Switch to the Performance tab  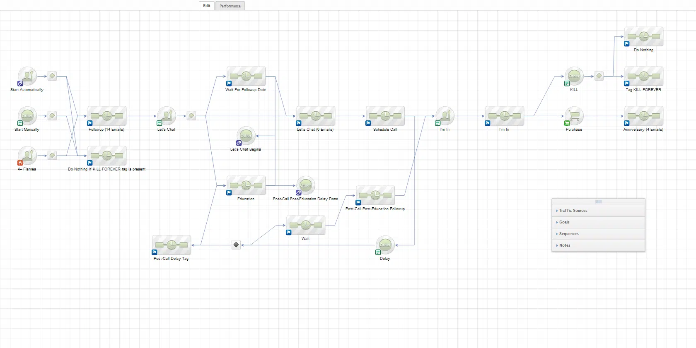(x=230, y=6)
